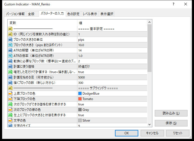
Task: Click scrollbar up arrow in parameter list
Action: 149,22
